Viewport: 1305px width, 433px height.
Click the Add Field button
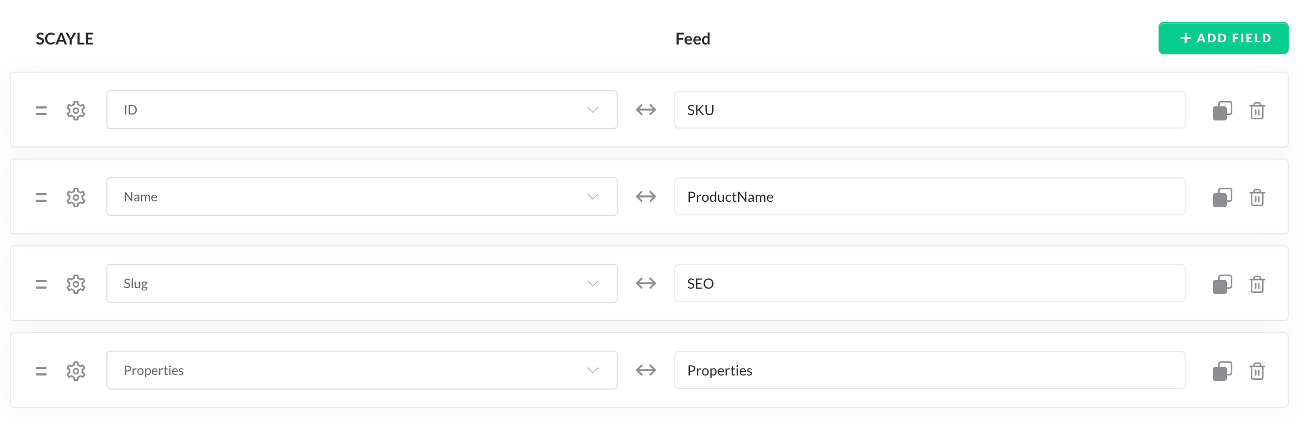tap(1223, 38)
